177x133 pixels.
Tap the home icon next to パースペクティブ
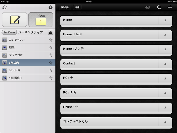pyautogui.click(x=51, y=32)
